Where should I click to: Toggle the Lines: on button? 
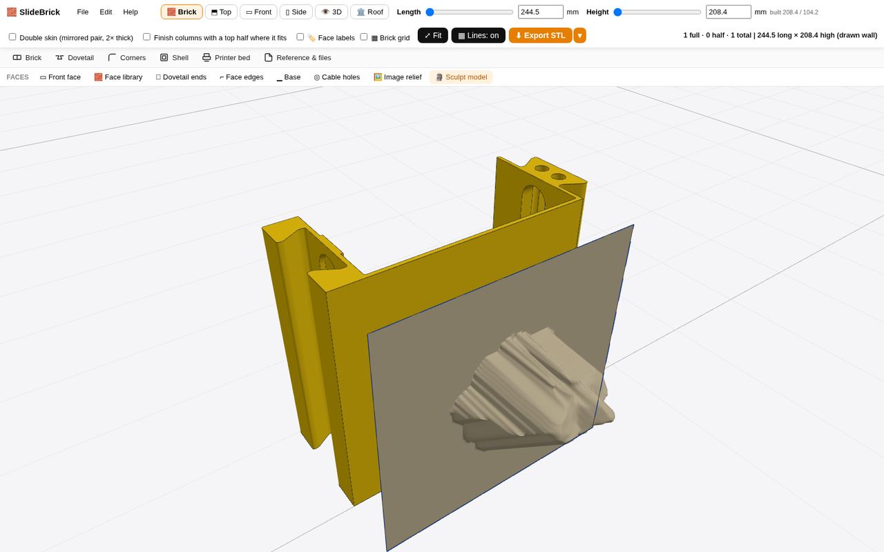click(478, 35)
